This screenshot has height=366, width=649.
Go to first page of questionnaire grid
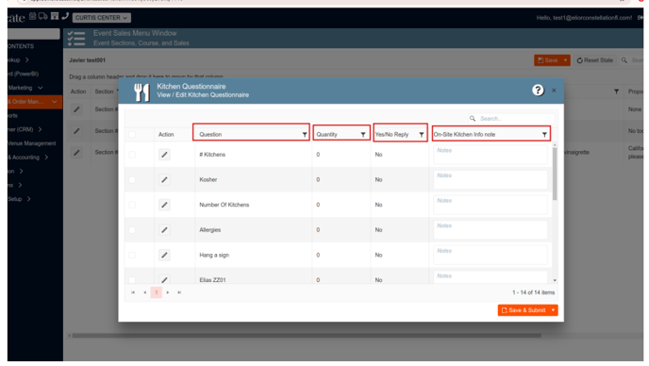[133, 292]
